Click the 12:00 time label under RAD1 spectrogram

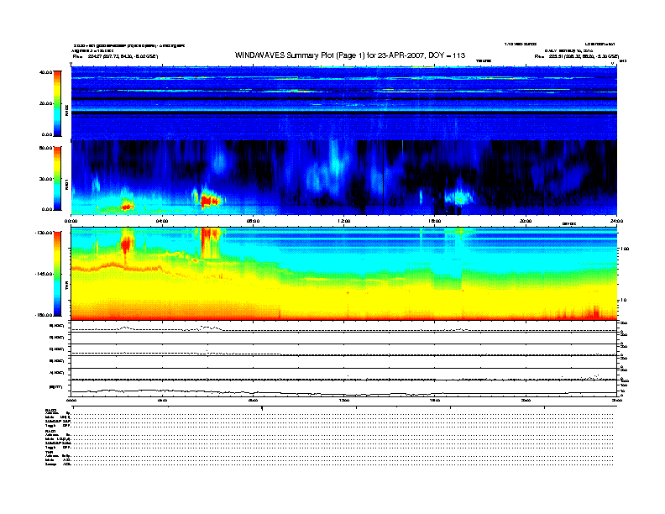click(x=344, y=221)
